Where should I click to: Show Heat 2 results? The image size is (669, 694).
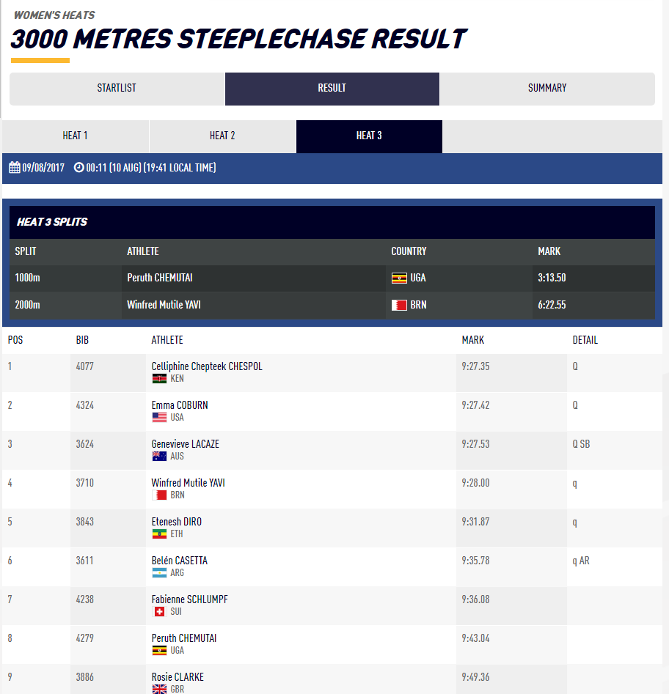tap(222, 136)
